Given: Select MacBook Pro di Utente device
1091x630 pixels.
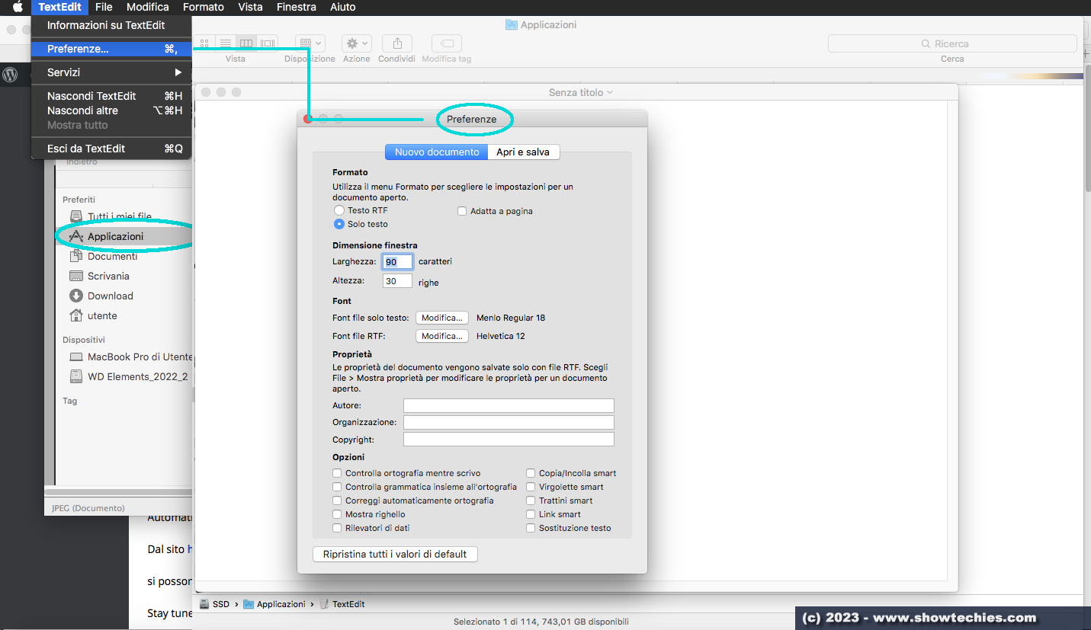Looking at the screenshot, I should 130,357.
